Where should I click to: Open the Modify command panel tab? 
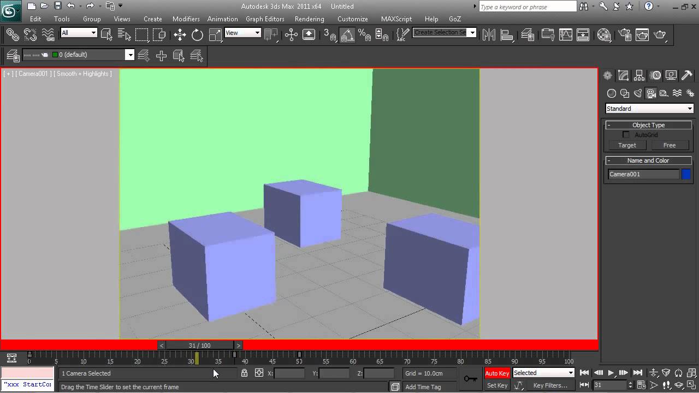623,75
